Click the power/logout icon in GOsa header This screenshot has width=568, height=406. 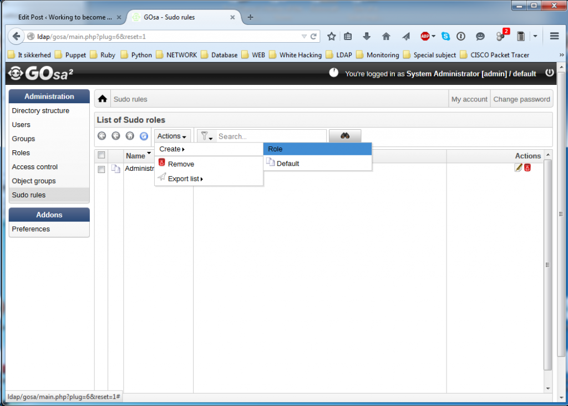(550, 73)
